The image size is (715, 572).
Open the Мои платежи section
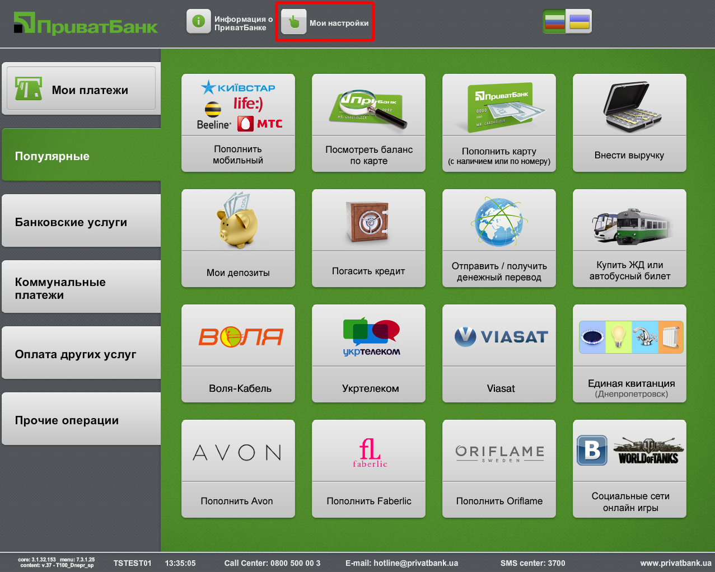pos(81,88)
